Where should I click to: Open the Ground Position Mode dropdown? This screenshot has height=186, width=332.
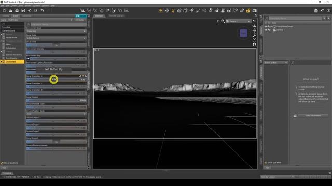pyautogui.click(x=57, y=114)
